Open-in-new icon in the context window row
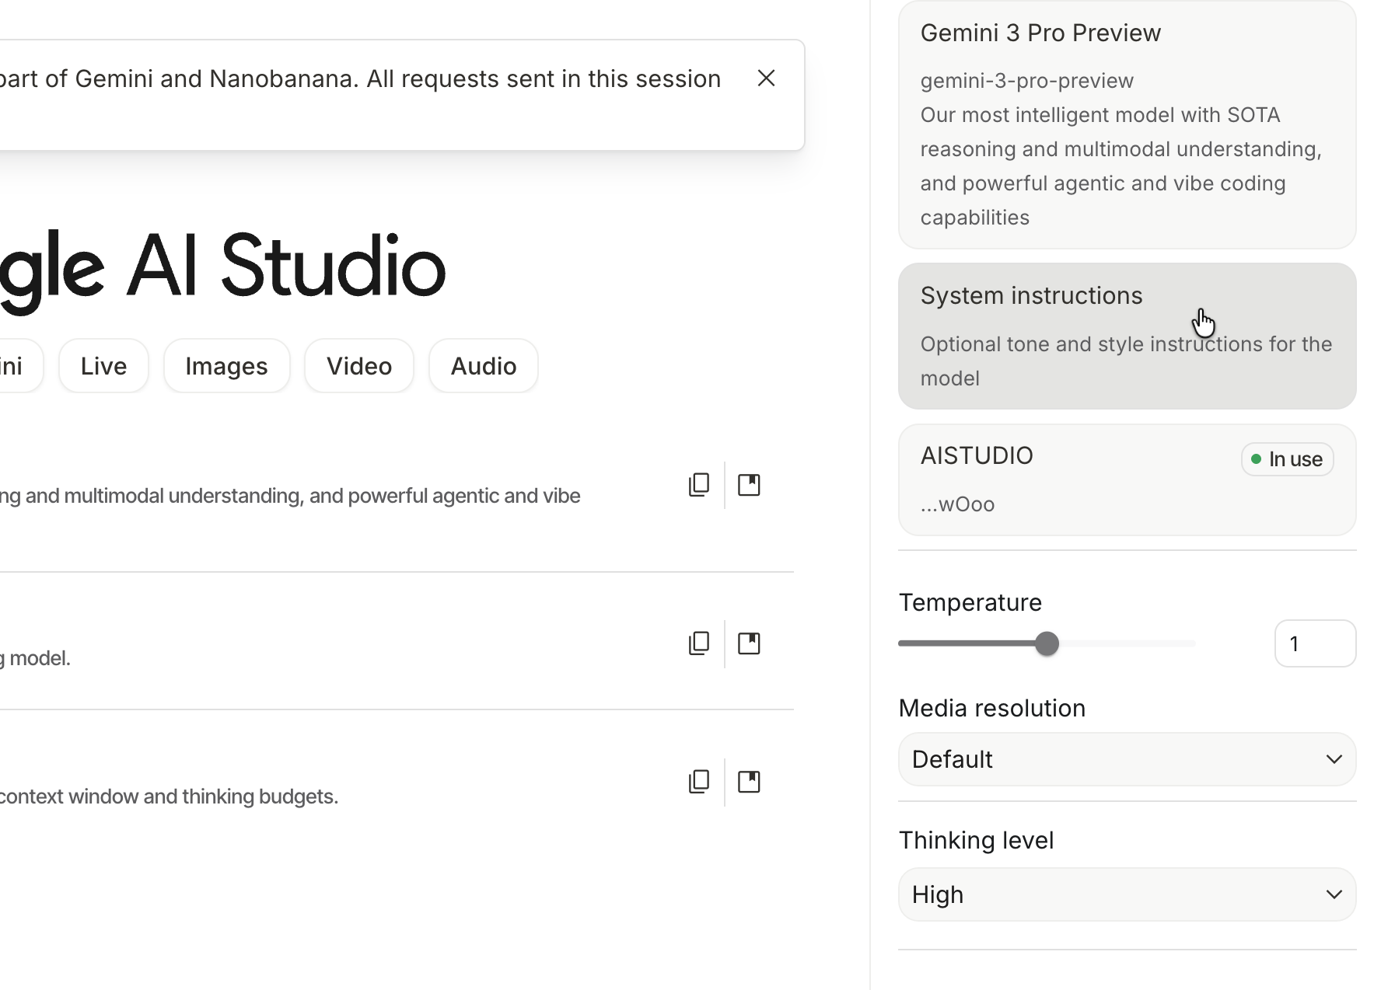 coord(749,782)
